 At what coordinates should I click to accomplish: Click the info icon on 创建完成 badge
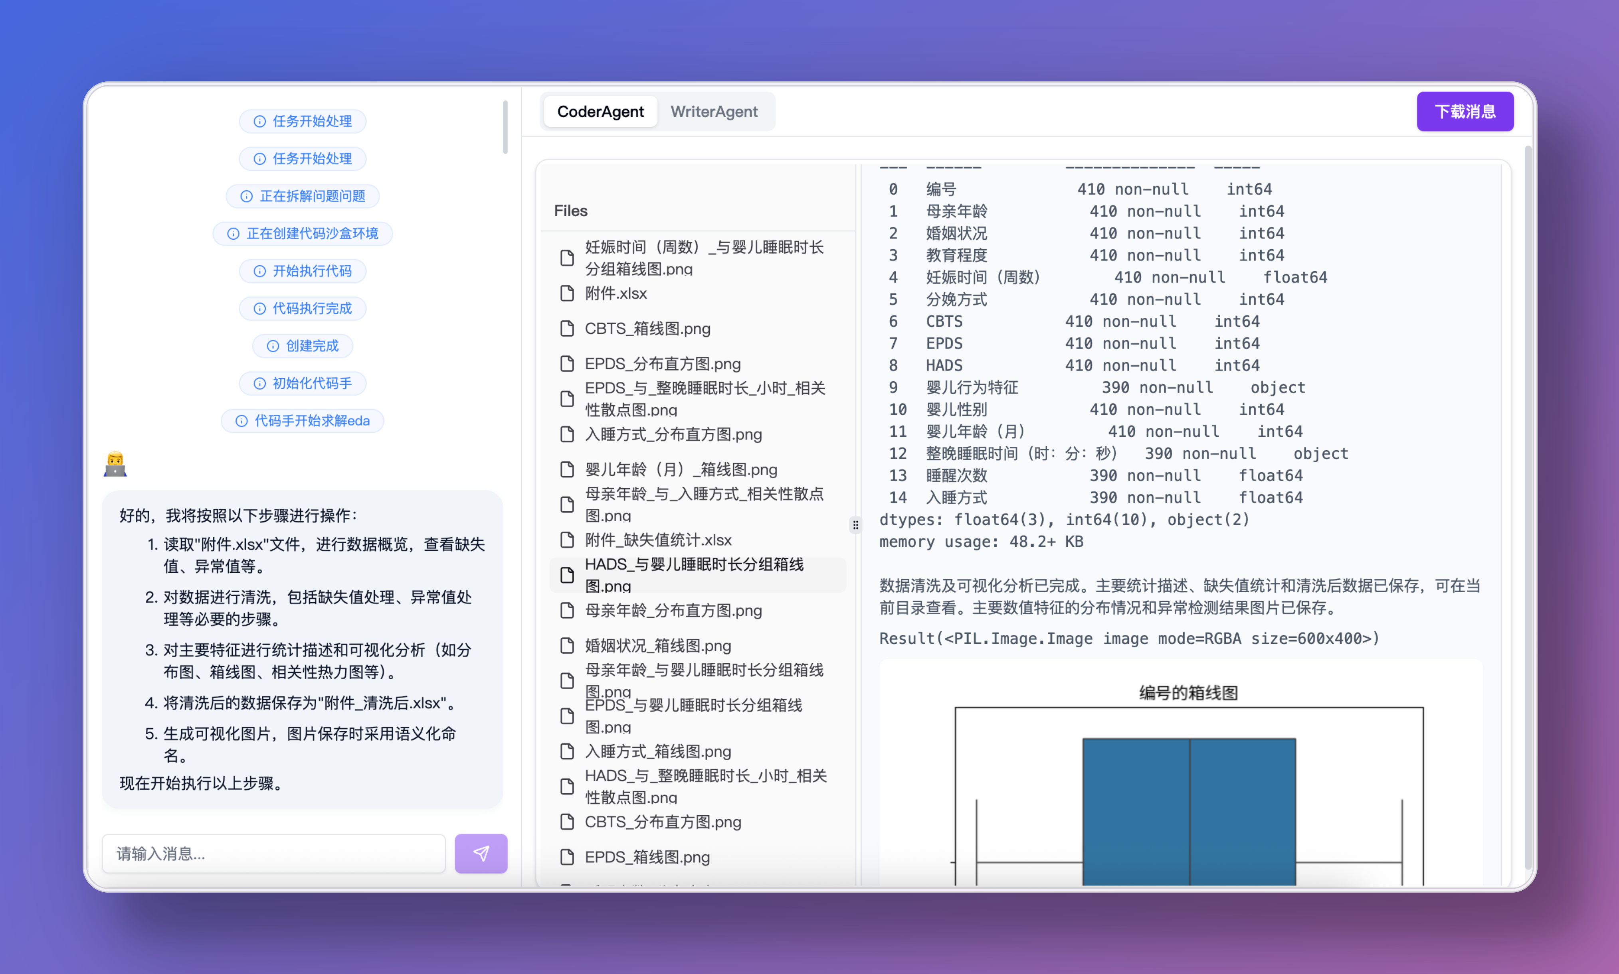pyautogui.click(x=273, y=346)
